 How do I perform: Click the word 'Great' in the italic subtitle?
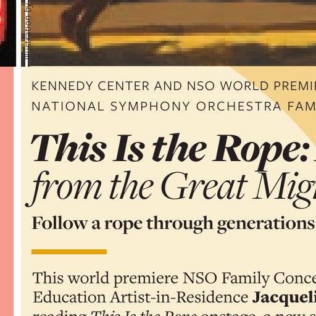tap(204, 186)
